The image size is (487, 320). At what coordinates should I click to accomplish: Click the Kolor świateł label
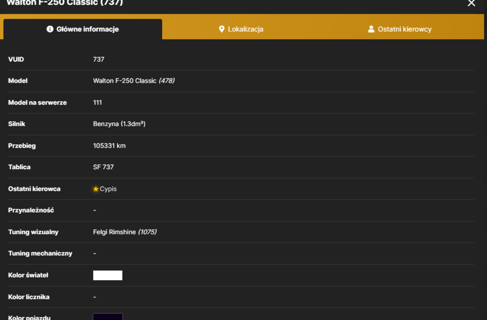(28, 275)
